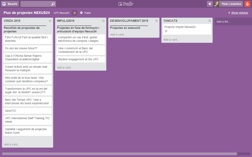Open the UPC-Nexus24 organization link
This screenshot has height=157, width=252.
[61, 13]
